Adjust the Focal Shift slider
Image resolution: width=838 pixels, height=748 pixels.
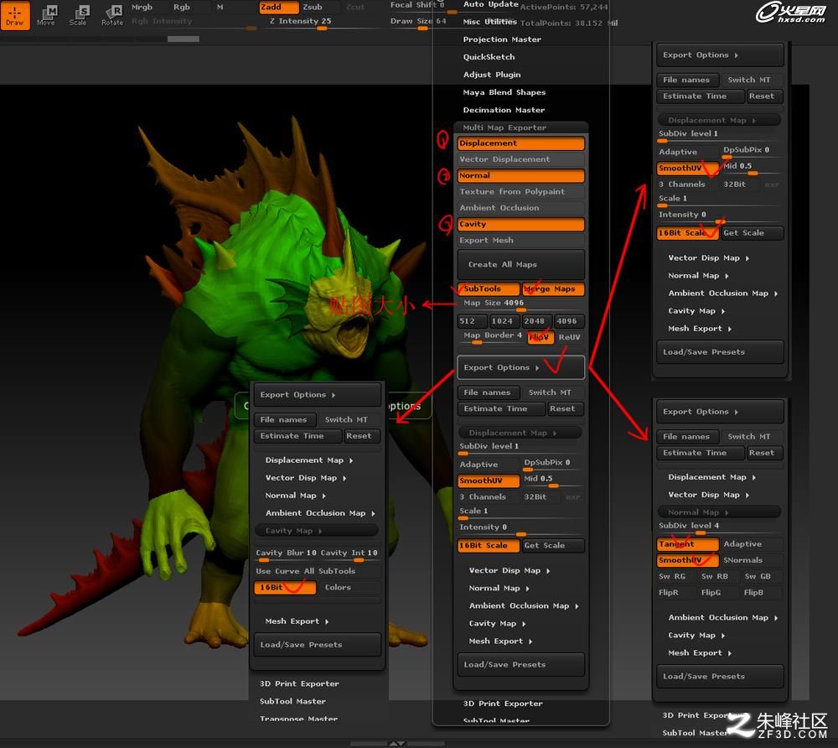418,6
